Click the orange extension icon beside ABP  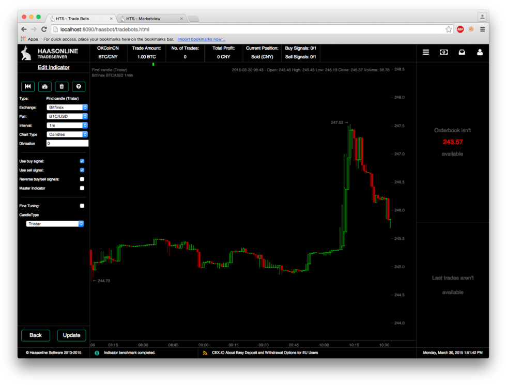[x=471, y=29]
